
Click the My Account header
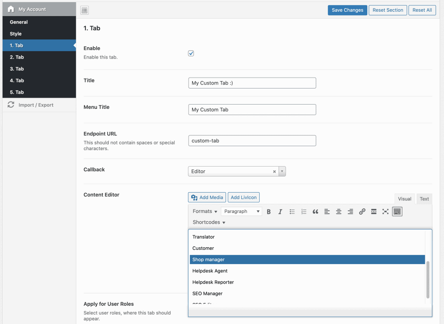point(39,9)
